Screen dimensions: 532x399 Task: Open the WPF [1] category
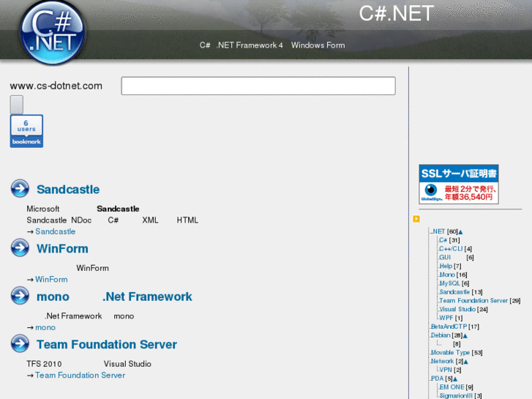click(x=446, y=318)
